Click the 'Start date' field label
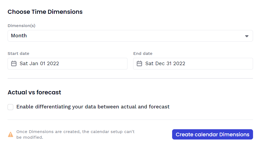The height and width of the screenshot is (146, 269). click(18, 54)
